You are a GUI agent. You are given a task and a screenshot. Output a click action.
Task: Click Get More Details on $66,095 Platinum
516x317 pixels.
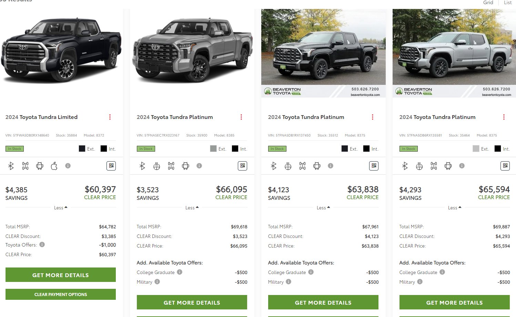pos(192,303)
